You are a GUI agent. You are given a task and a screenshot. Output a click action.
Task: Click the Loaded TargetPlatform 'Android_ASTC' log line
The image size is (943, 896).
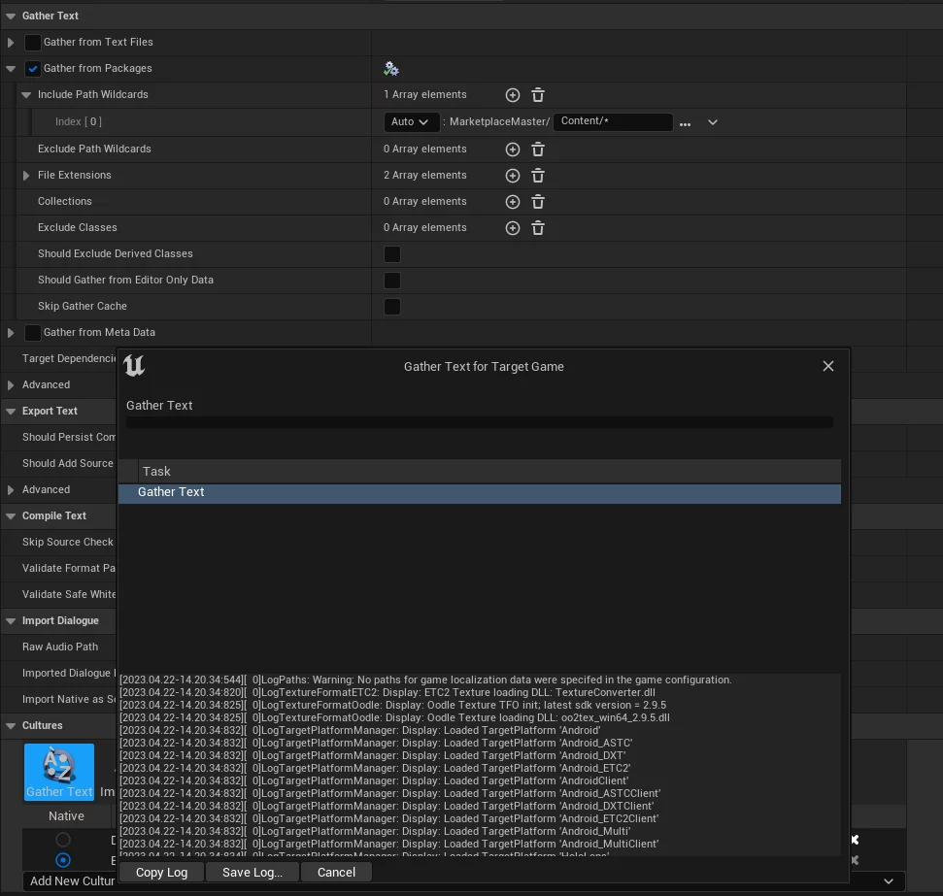click(376, 744)
